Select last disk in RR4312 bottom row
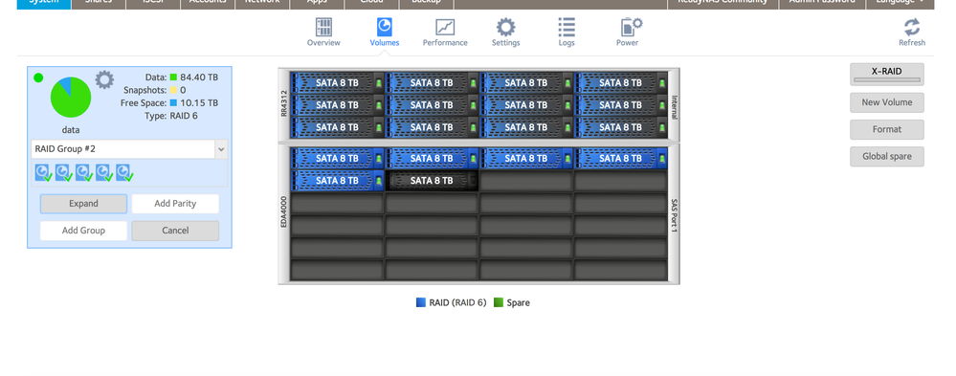This screenshot has width=956, height=376. tap(621, 127)
